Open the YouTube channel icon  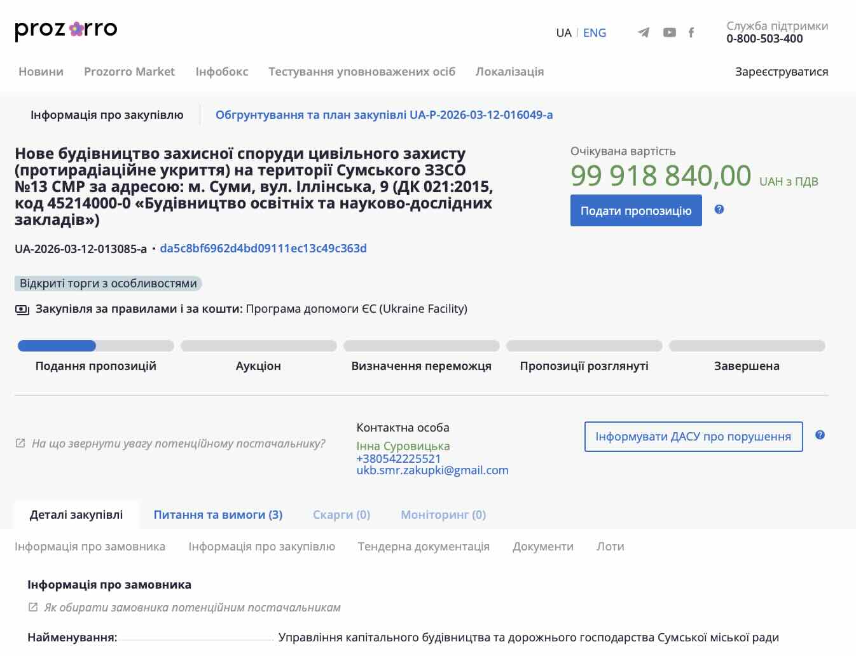pyautogui.click(x=669, y=32)
